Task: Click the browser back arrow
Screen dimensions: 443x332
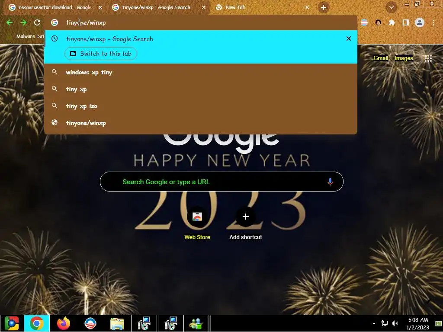Action: [x=10, y=22]
